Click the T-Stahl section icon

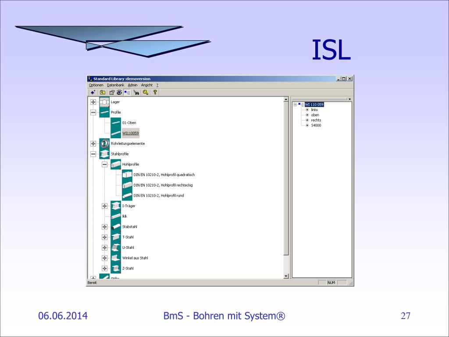click(116, 237)
